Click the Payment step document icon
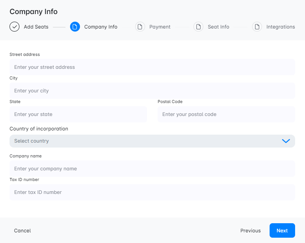305x243 pixels. (x=140, y=27)
